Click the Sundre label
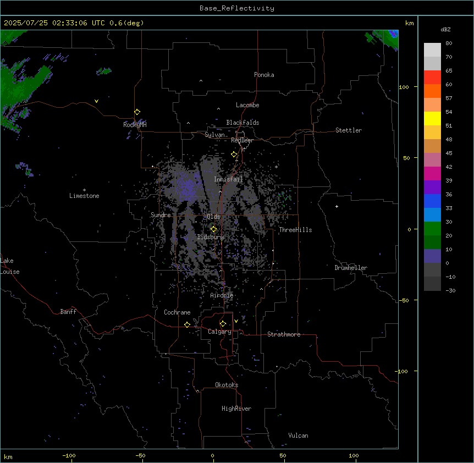The height and width of the screenshot is (463, 474). tap(161, 215)
